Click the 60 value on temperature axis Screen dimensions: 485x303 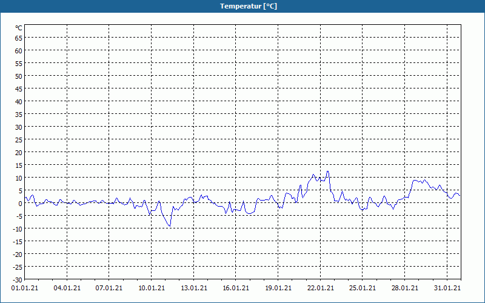click(19, 51)
